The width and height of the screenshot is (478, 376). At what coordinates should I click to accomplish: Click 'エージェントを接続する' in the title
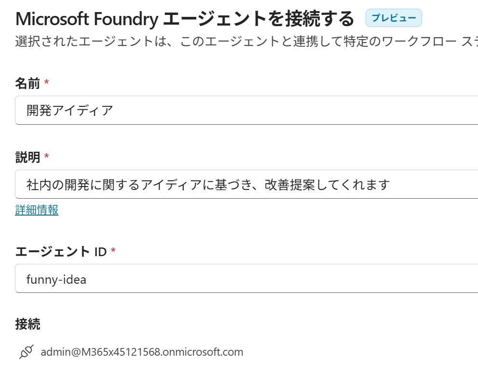click(259, 19)
